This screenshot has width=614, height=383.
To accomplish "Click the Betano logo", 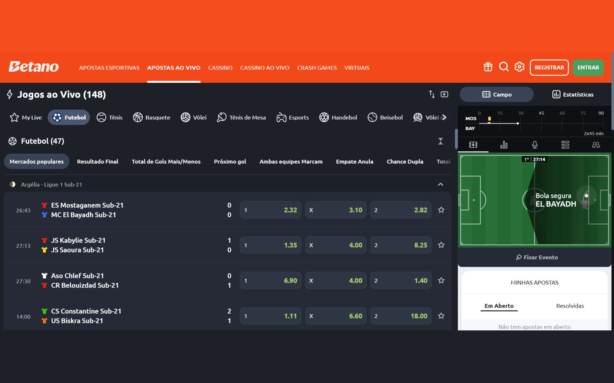I will point(34,67).
